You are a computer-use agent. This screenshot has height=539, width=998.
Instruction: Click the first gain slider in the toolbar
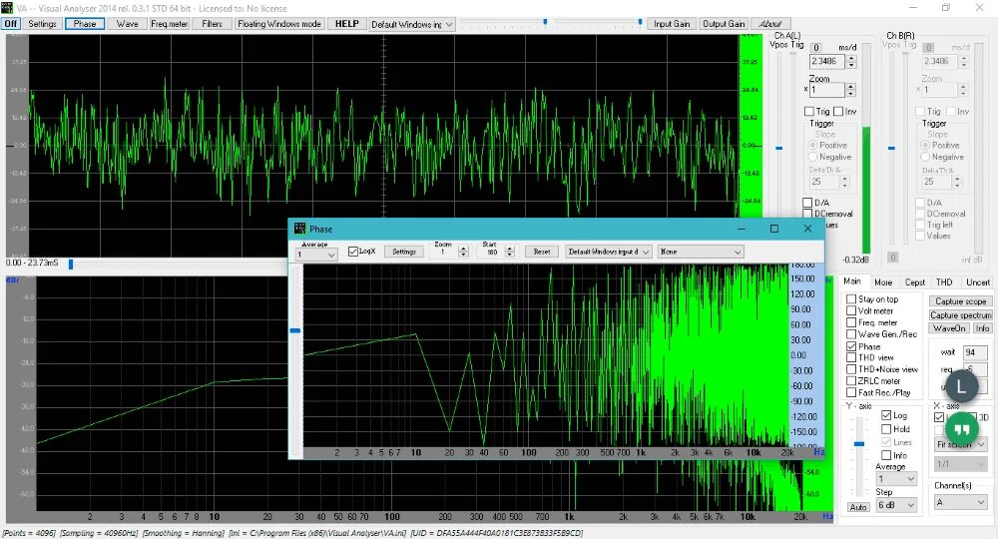tap(545, 22)
